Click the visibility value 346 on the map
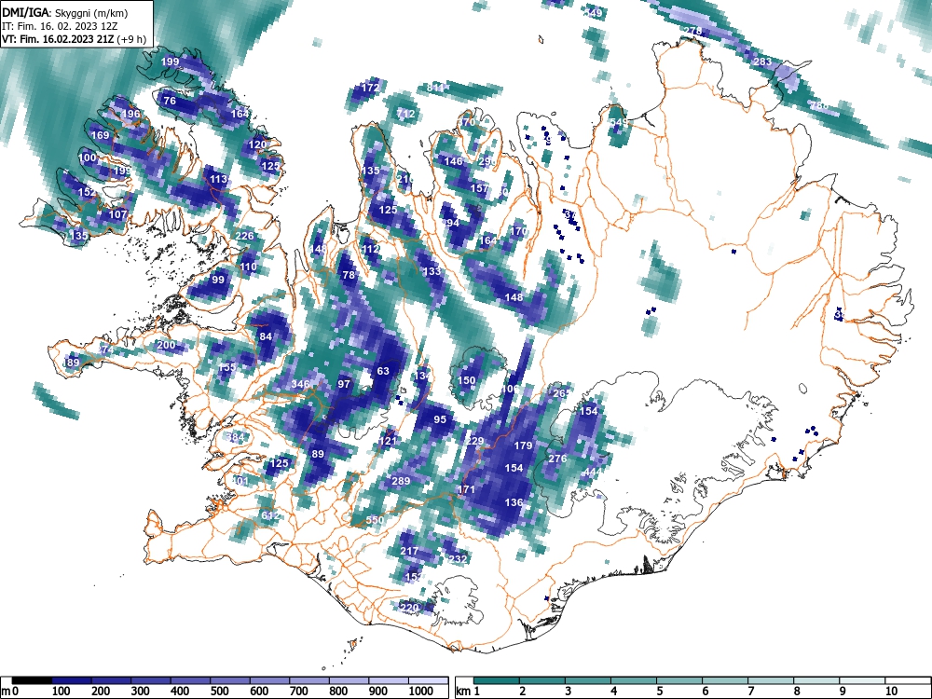This screenshot has height=699, width=932. point(300,384)
